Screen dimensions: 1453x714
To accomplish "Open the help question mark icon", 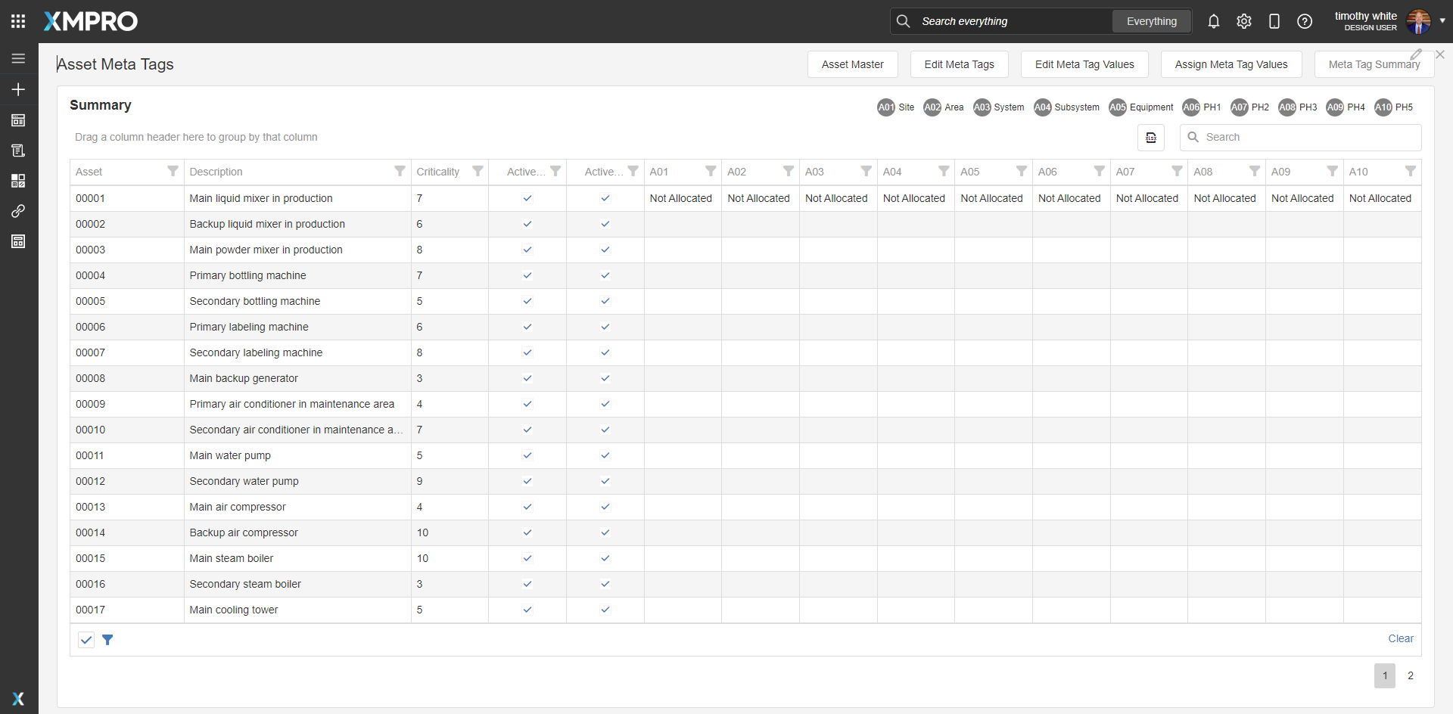I will (x=1305, y=21).
